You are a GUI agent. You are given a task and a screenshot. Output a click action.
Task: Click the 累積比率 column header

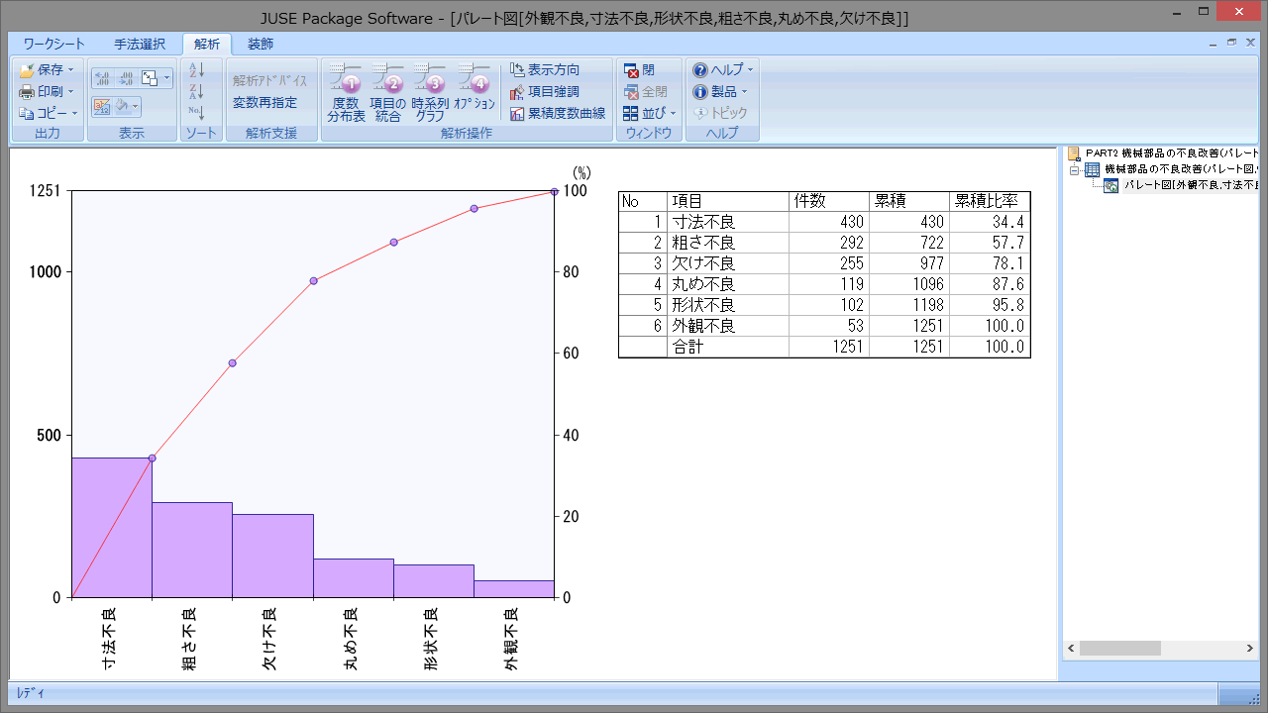tap(990, 201)
